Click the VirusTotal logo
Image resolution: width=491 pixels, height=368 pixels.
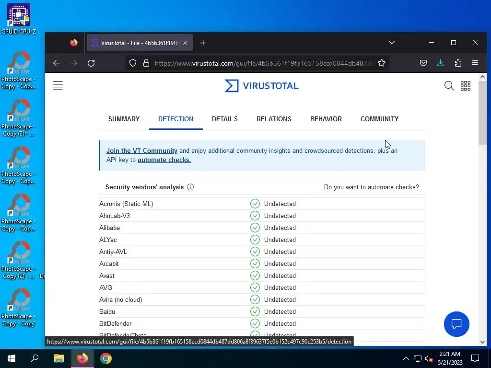261,86
